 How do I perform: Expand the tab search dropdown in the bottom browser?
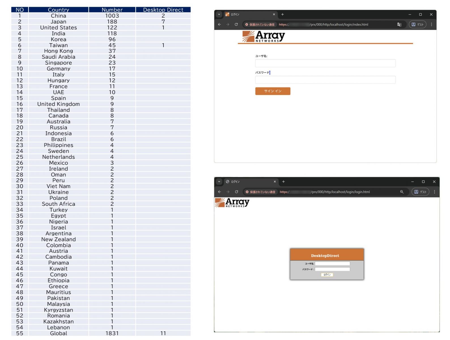pos(219,182)
